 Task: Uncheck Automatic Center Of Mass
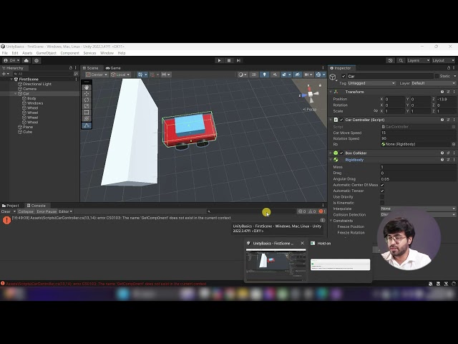point(382,185)
